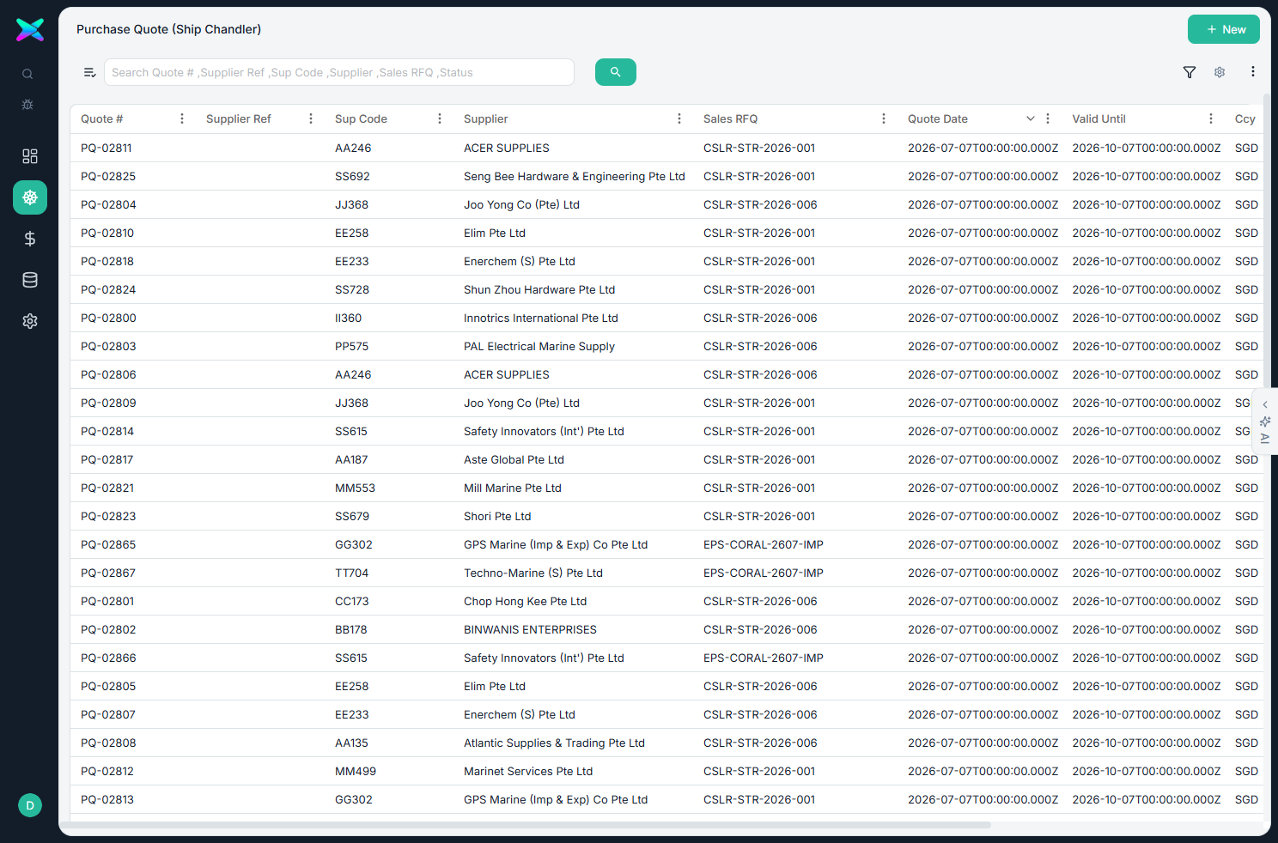The width and height of the screenshot is (1278, 843).
Task: Select quote PQ-02805
Action: coord(108,686)
